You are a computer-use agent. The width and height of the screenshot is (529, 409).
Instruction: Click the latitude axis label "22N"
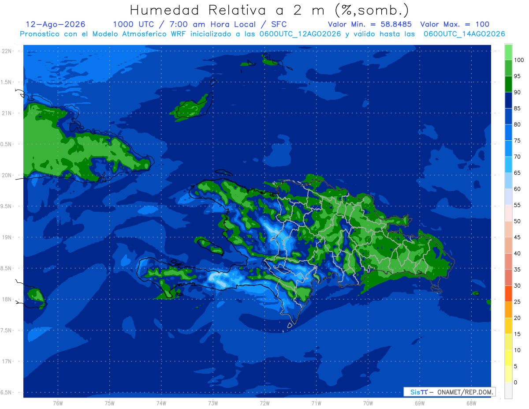[x=7, y=51]
